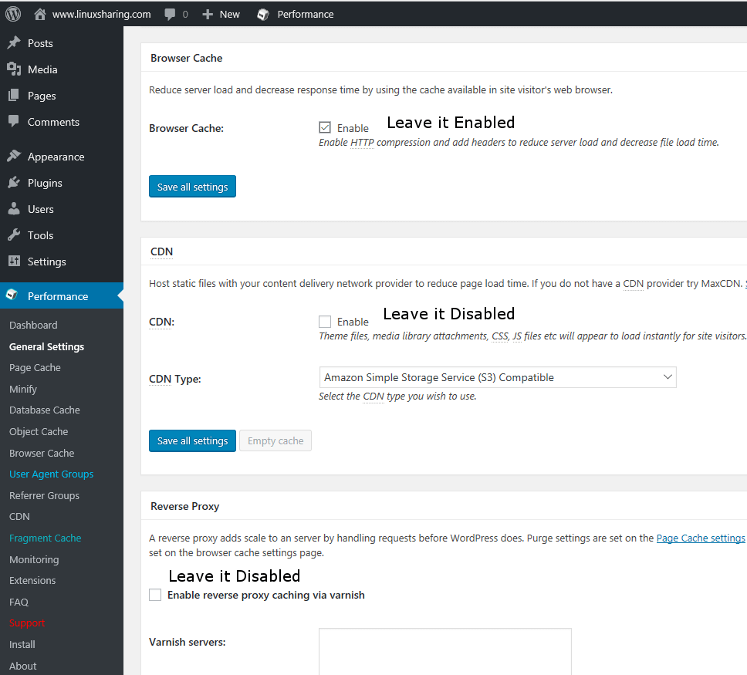Follow the Page Cache settings link
The image size is (747, 675).
(701, 538)
